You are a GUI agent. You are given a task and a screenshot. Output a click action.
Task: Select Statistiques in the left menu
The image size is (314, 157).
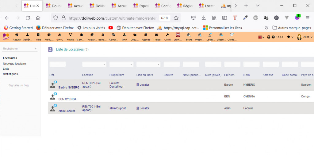pyautogui.click(x=10, y=74)
